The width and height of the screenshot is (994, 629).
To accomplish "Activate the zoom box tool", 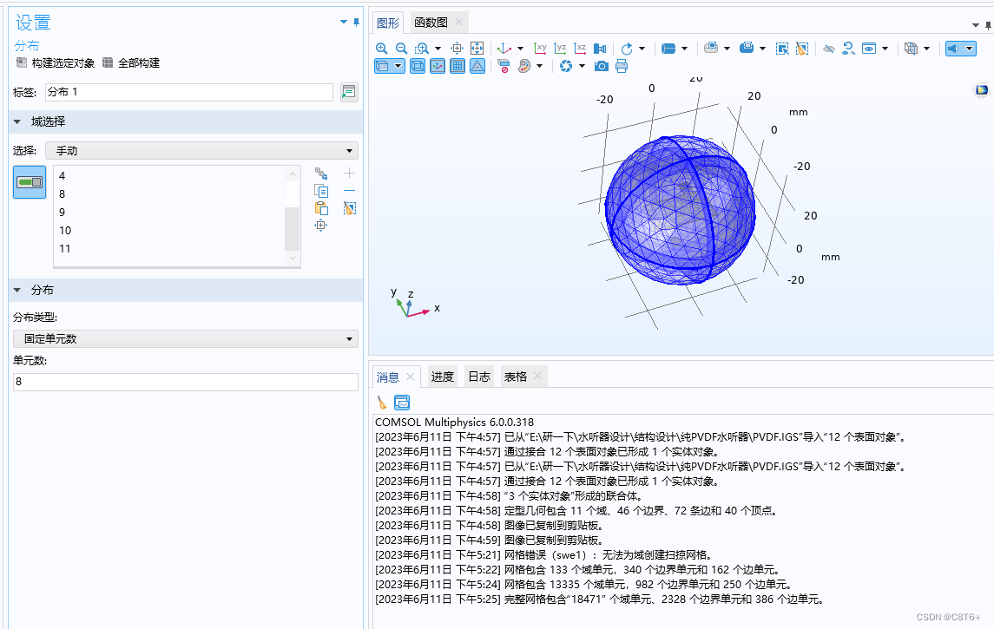I will (422, 48).
